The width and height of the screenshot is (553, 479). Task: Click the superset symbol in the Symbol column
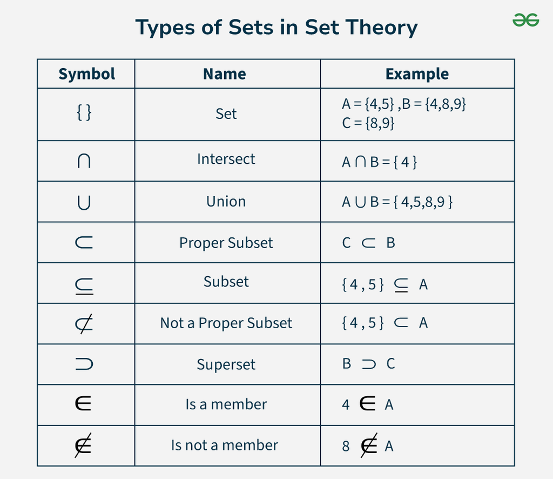click(x=84, y=364)
